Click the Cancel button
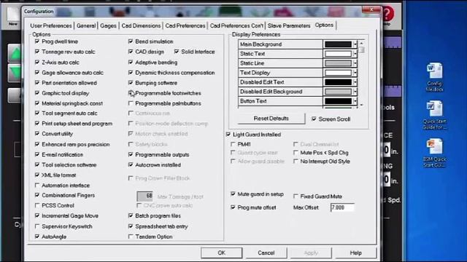 (266, 253)
